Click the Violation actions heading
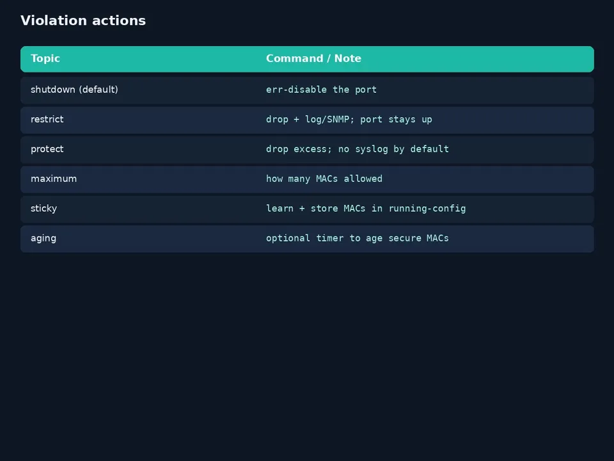 (83, 20)
